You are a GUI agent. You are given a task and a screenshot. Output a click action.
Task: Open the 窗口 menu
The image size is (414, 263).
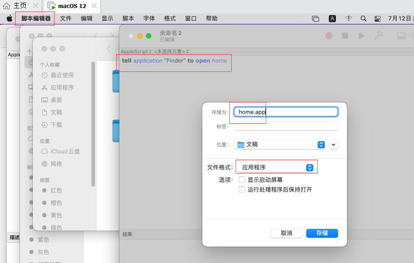click(x=191, y=19)
